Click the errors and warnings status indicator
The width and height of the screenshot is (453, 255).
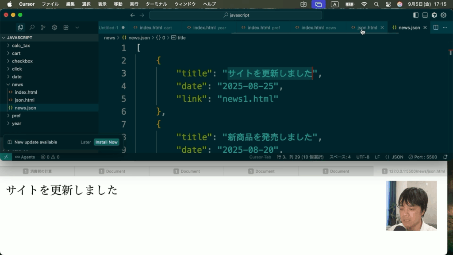pyautogui.click(x=50, y=157)
